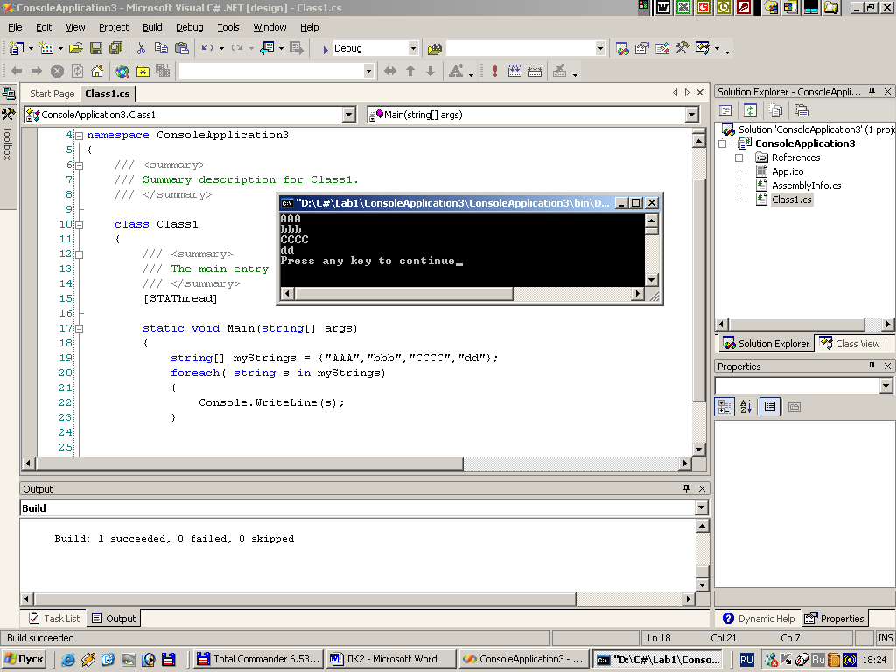The height and width of the screenshot is (672, 896).
Task: Click the console window scroll down arrow
Action: (x=651, y=279)
